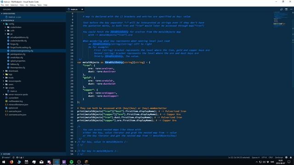Screen dimensions: 294x165
Task: Open forgeChunkLoading.cfg file
Action: pyautogui.click(x=21, y=48)
